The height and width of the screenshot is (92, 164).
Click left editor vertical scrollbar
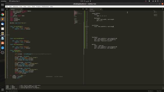pyautogui.click(x=84, y=38)
